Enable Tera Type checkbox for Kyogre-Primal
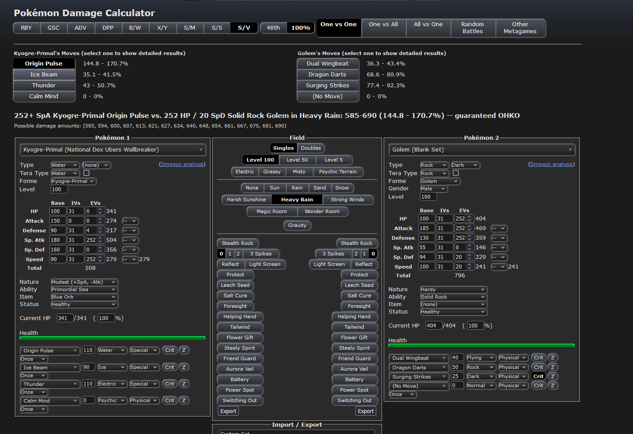This screenshot has width=633, height=434. pos(86,173)
